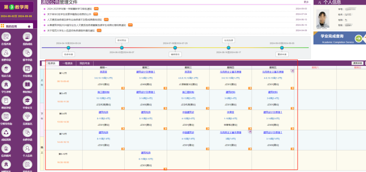The image size is (366, 172).
Task: Open the 全校课表 sidebar icon
Action: pyautogui.click(x=27, y=68)
